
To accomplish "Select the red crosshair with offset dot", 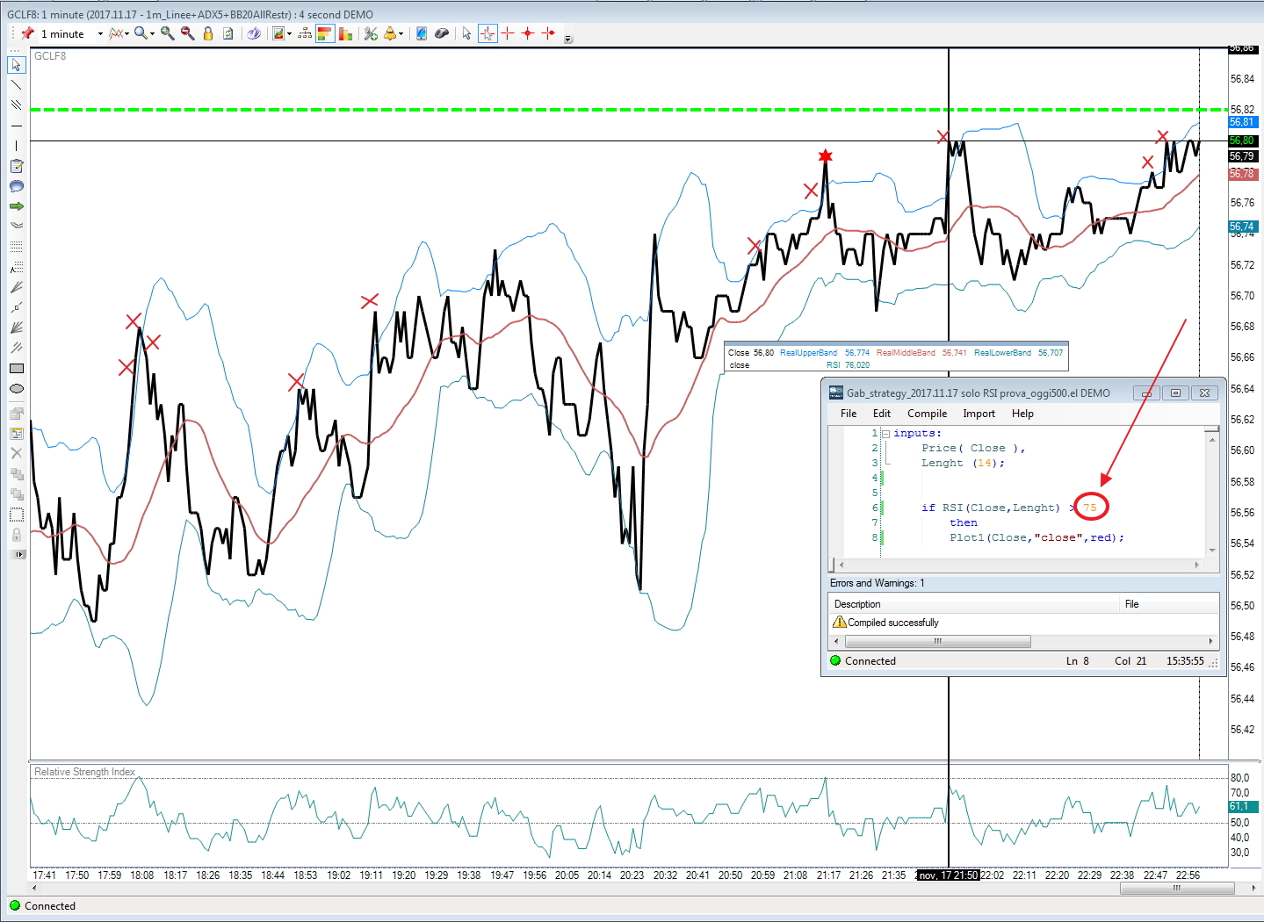I will pyautogui.click(x=548, y=33).
